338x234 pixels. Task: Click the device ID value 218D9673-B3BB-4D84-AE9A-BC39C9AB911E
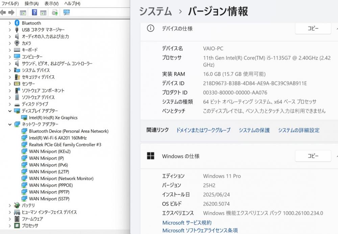[255, 83]
